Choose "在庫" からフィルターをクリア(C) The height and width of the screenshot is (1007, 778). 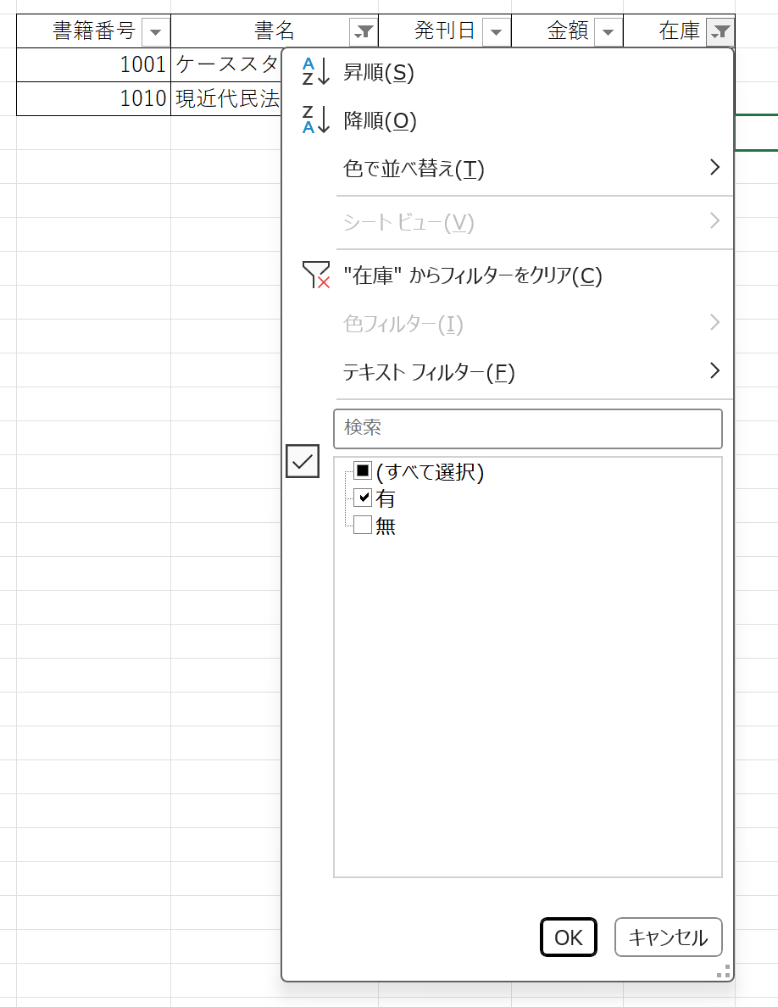click(472, 275)
